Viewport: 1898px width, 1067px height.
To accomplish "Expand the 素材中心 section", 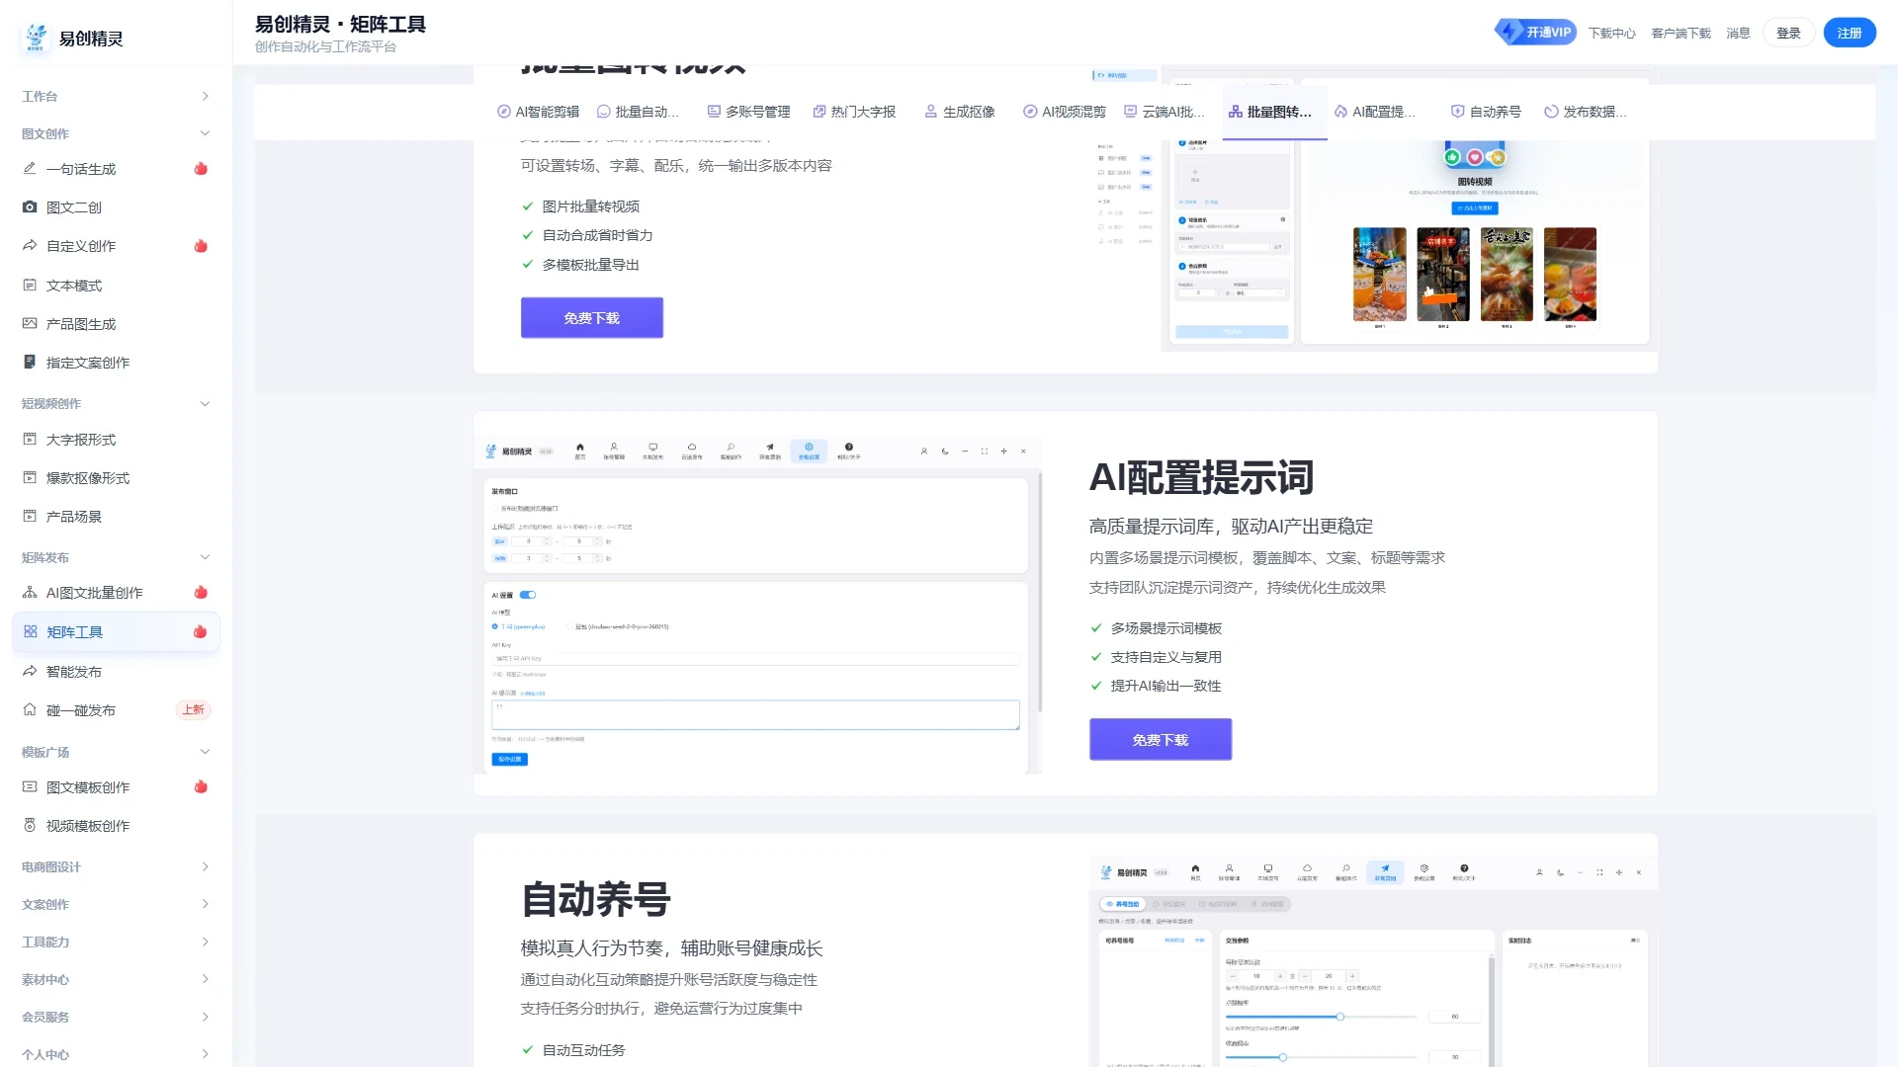I will pos(116,980).
